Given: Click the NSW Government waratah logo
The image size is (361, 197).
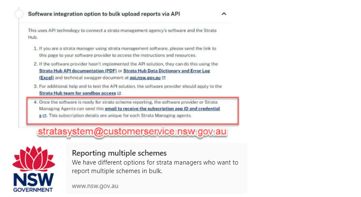Looking at the screenshot, I should point(34,169).
